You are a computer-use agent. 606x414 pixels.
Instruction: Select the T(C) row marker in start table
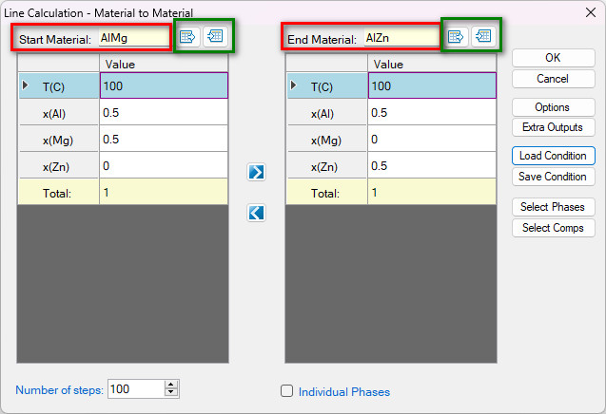click(x=26, y=86)
